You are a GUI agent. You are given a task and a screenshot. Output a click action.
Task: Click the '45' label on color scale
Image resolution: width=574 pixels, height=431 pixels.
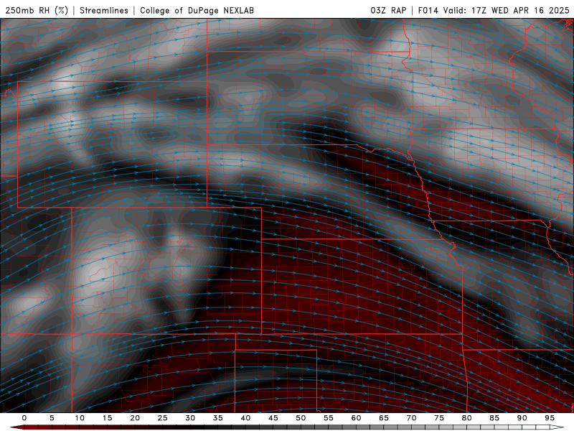[x=273, y=418]
